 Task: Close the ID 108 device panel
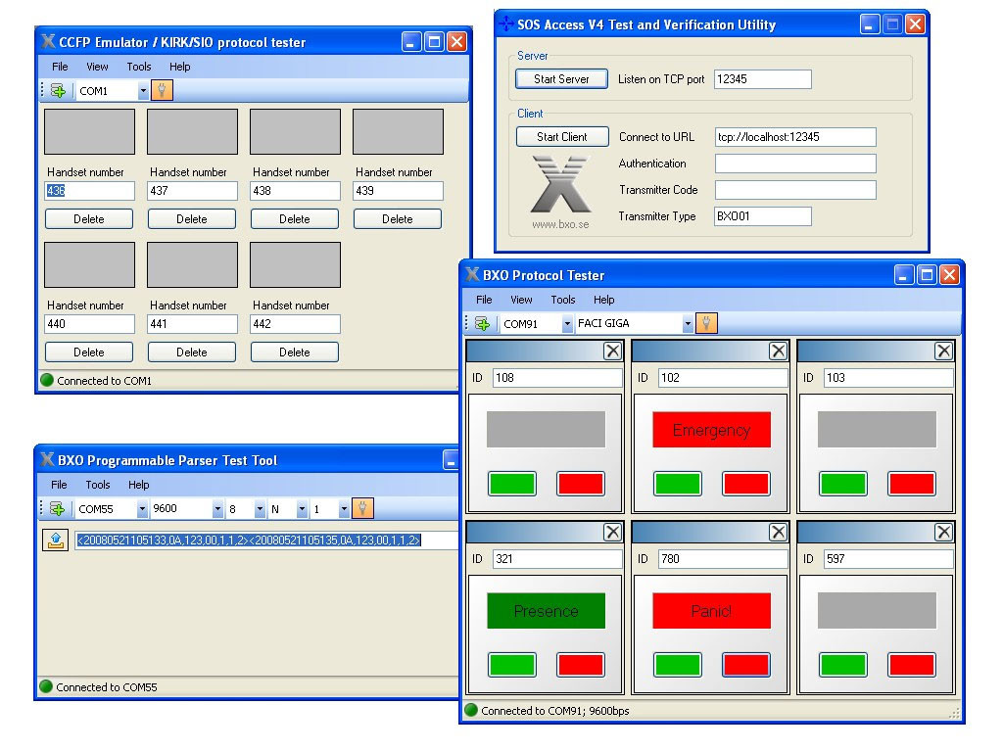pos(612,352)
